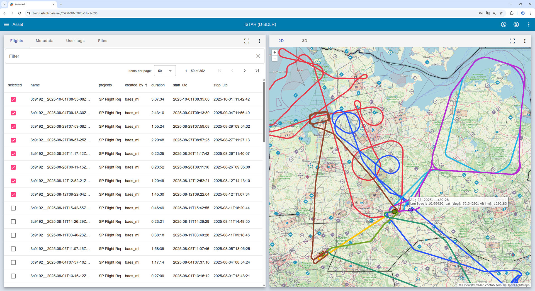Open the Items per page dropdown

(x=165, y=71)
